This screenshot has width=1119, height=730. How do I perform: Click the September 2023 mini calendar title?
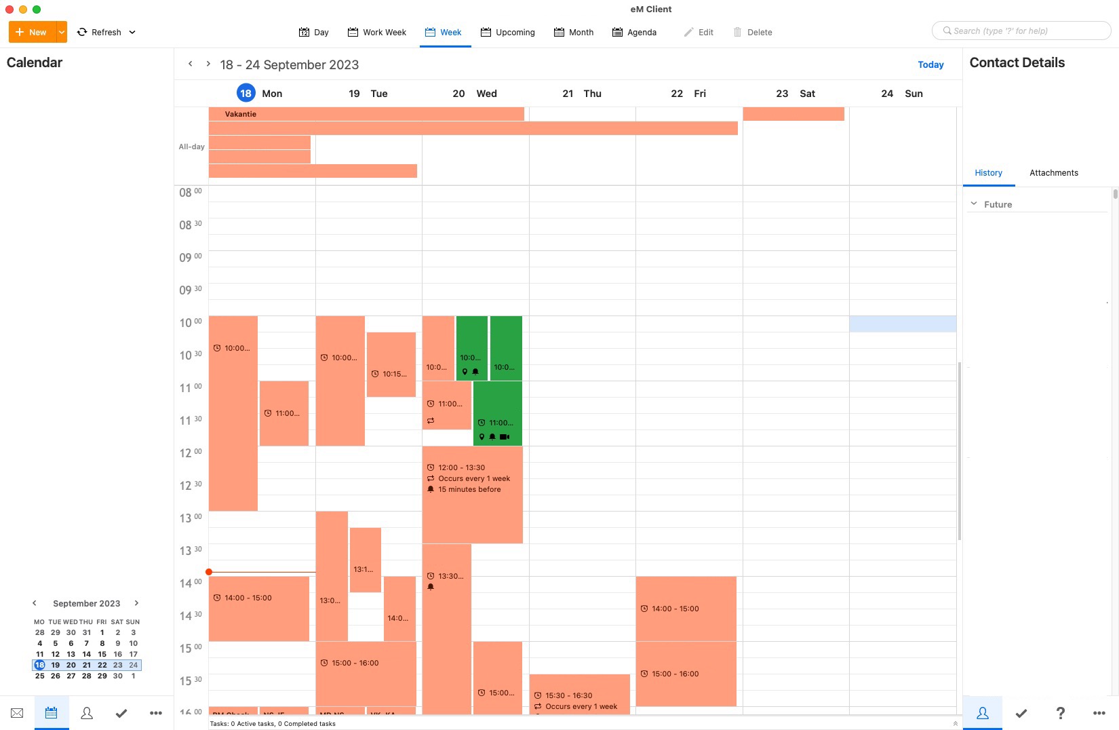(x=87, y=603)
